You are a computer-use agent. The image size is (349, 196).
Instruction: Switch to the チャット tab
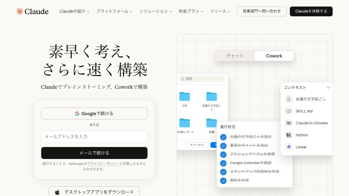click(235, 56)
